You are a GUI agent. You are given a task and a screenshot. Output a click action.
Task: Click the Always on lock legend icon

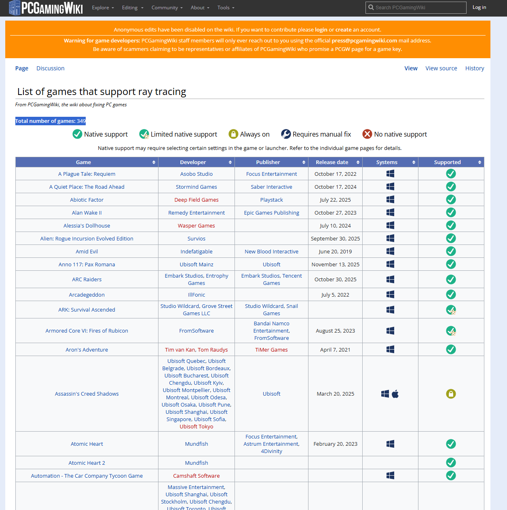233,134
